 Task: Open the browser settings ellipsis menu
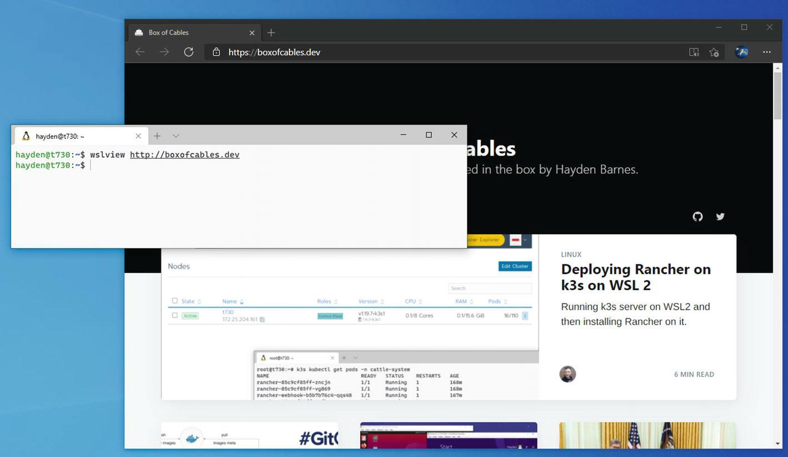pyautogui.click(x=767, y=52)
